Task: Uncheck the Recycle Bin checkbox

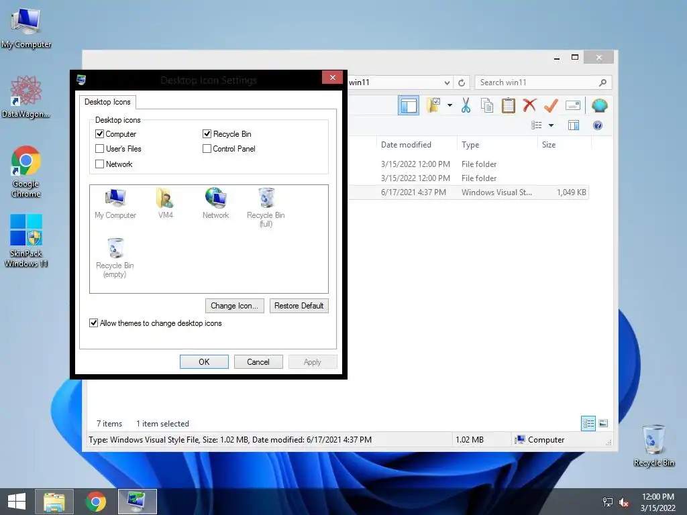Action: tap(207, 134)
